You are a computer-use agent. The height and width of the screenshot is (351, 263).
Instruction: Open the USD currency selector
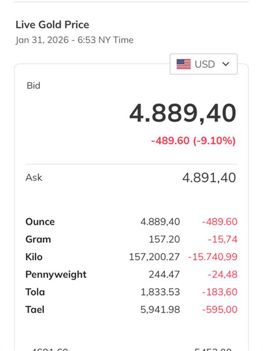(x=203, y=64)
